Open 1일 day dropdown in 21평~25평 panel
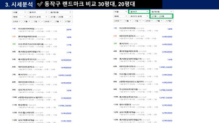This screenshot has height=123, width=219. 138,21
